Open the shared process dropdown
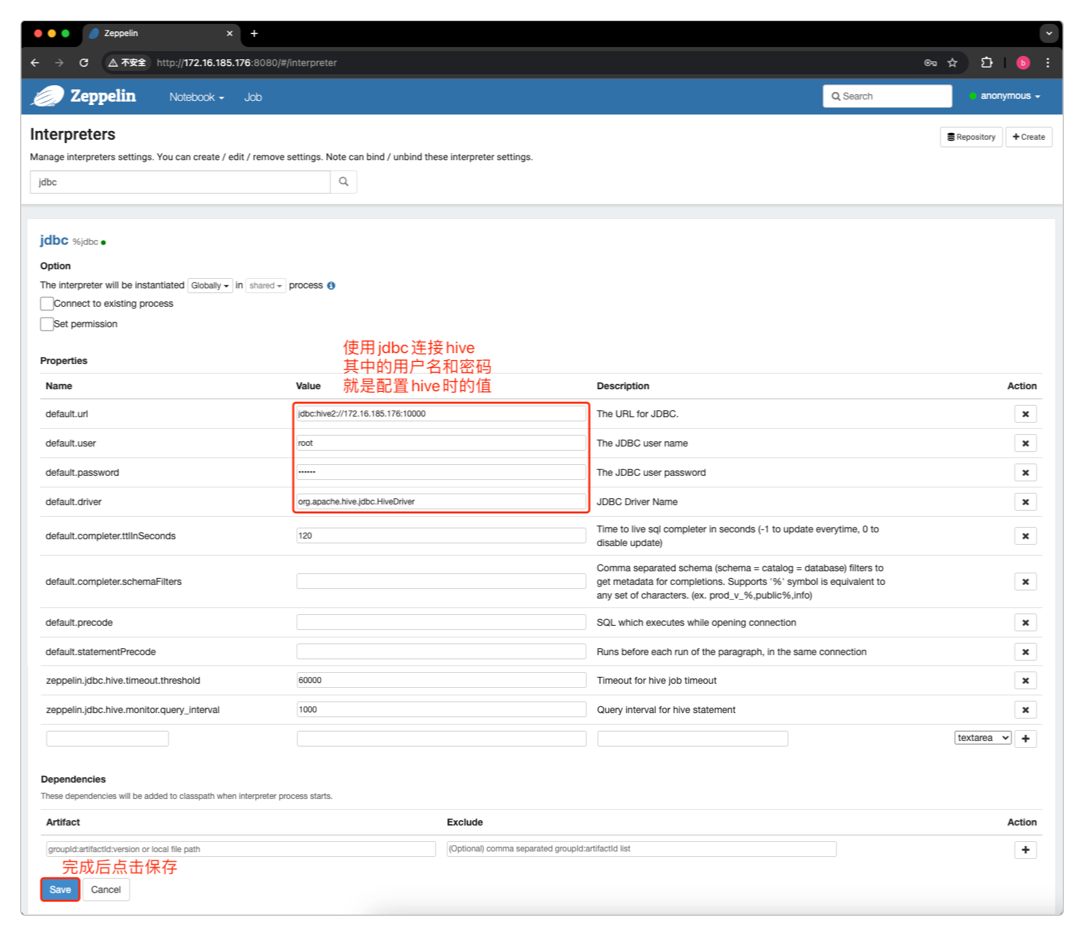Screen dimensions: 1084x936 (x=265, y=286)
